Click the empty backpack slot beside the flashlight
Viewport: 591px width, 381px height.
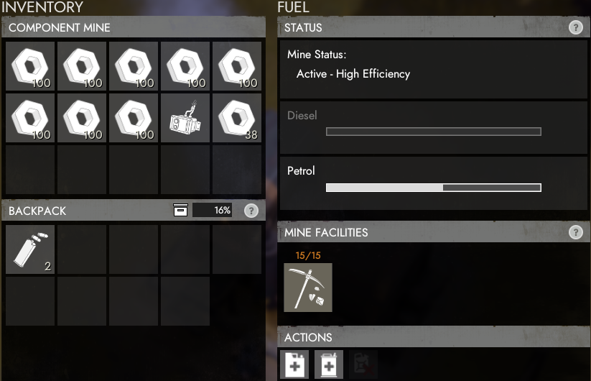(82, 249)
